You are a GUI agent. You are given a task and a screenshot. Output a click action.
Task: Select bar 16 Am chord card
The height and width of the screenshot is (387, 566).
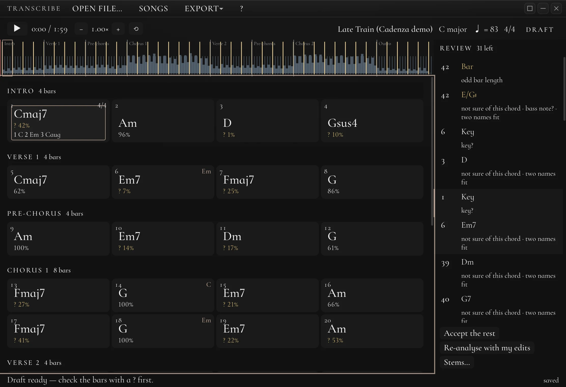[372, 295]
